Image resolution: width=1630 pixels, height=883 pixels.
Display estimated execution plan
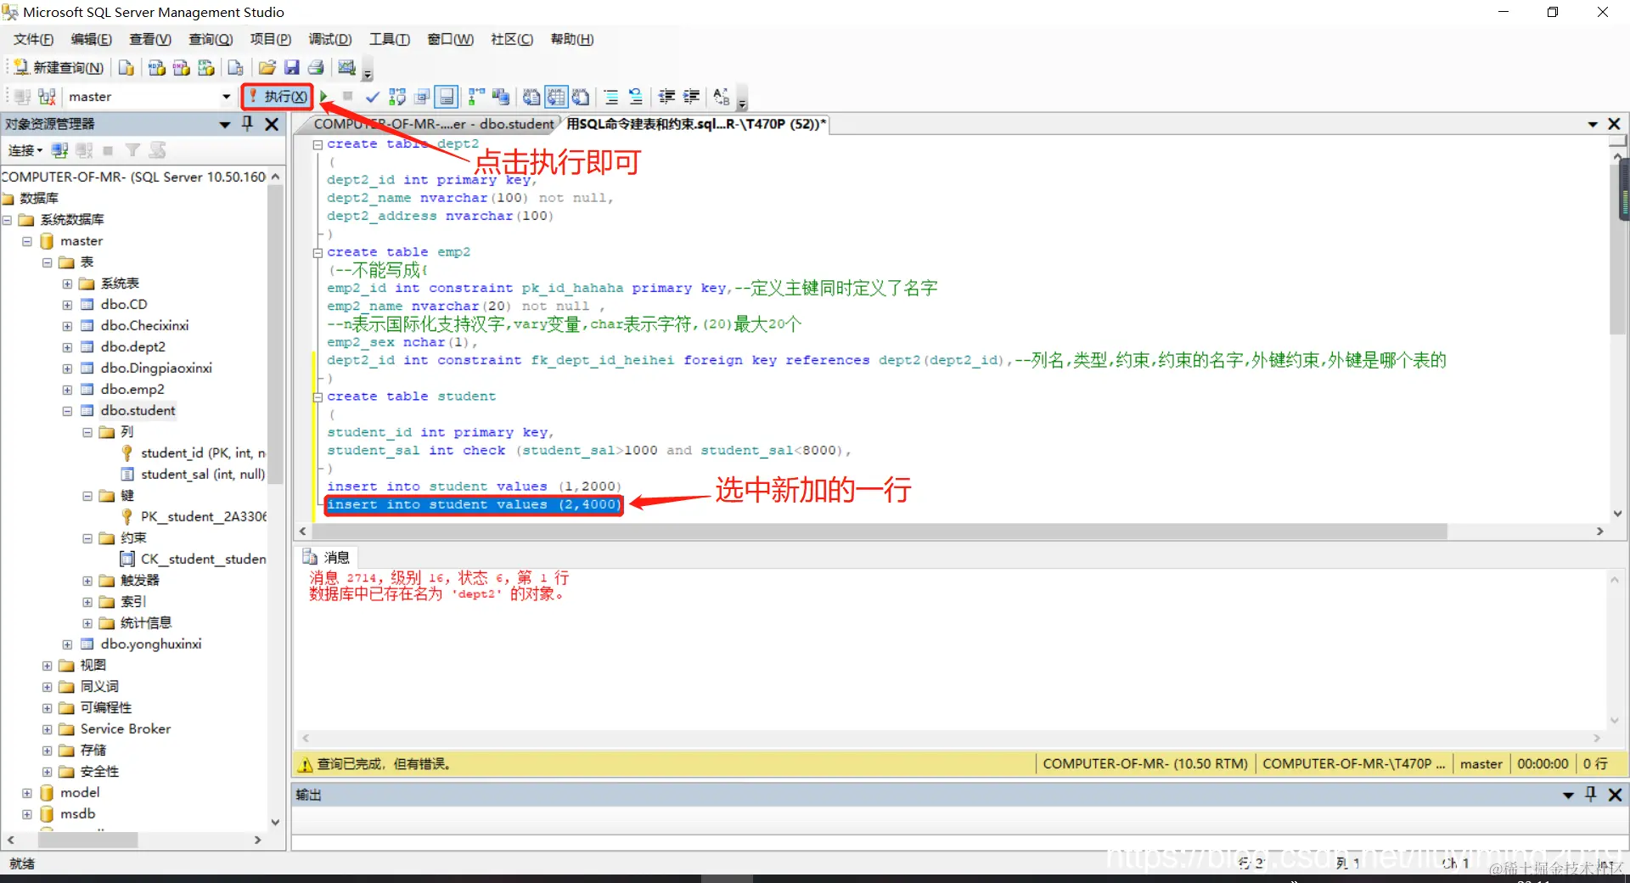[396, 97]
